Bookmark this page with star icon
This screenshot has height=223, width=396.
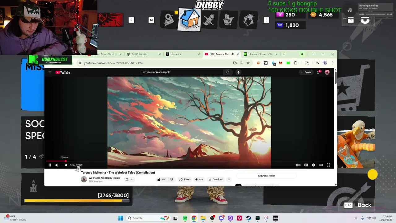click(x=248, y=63)
